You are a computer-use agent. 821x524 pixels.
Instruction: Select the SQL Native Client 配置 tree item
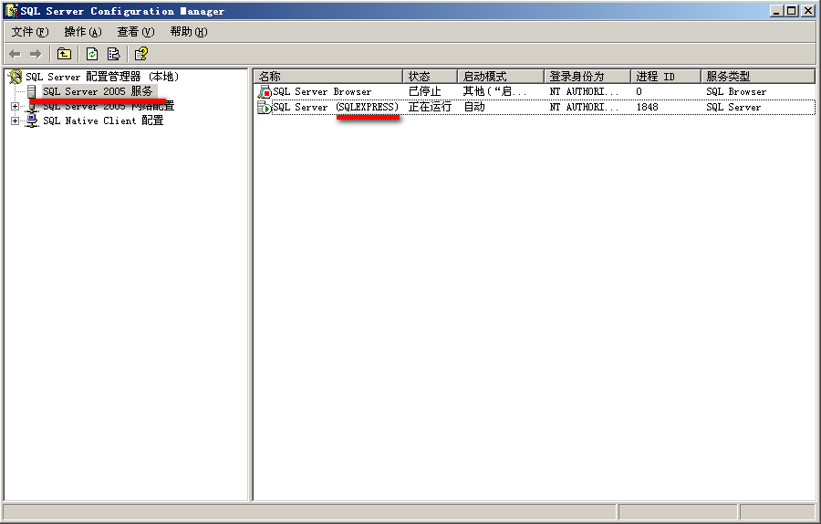[103, 121]
